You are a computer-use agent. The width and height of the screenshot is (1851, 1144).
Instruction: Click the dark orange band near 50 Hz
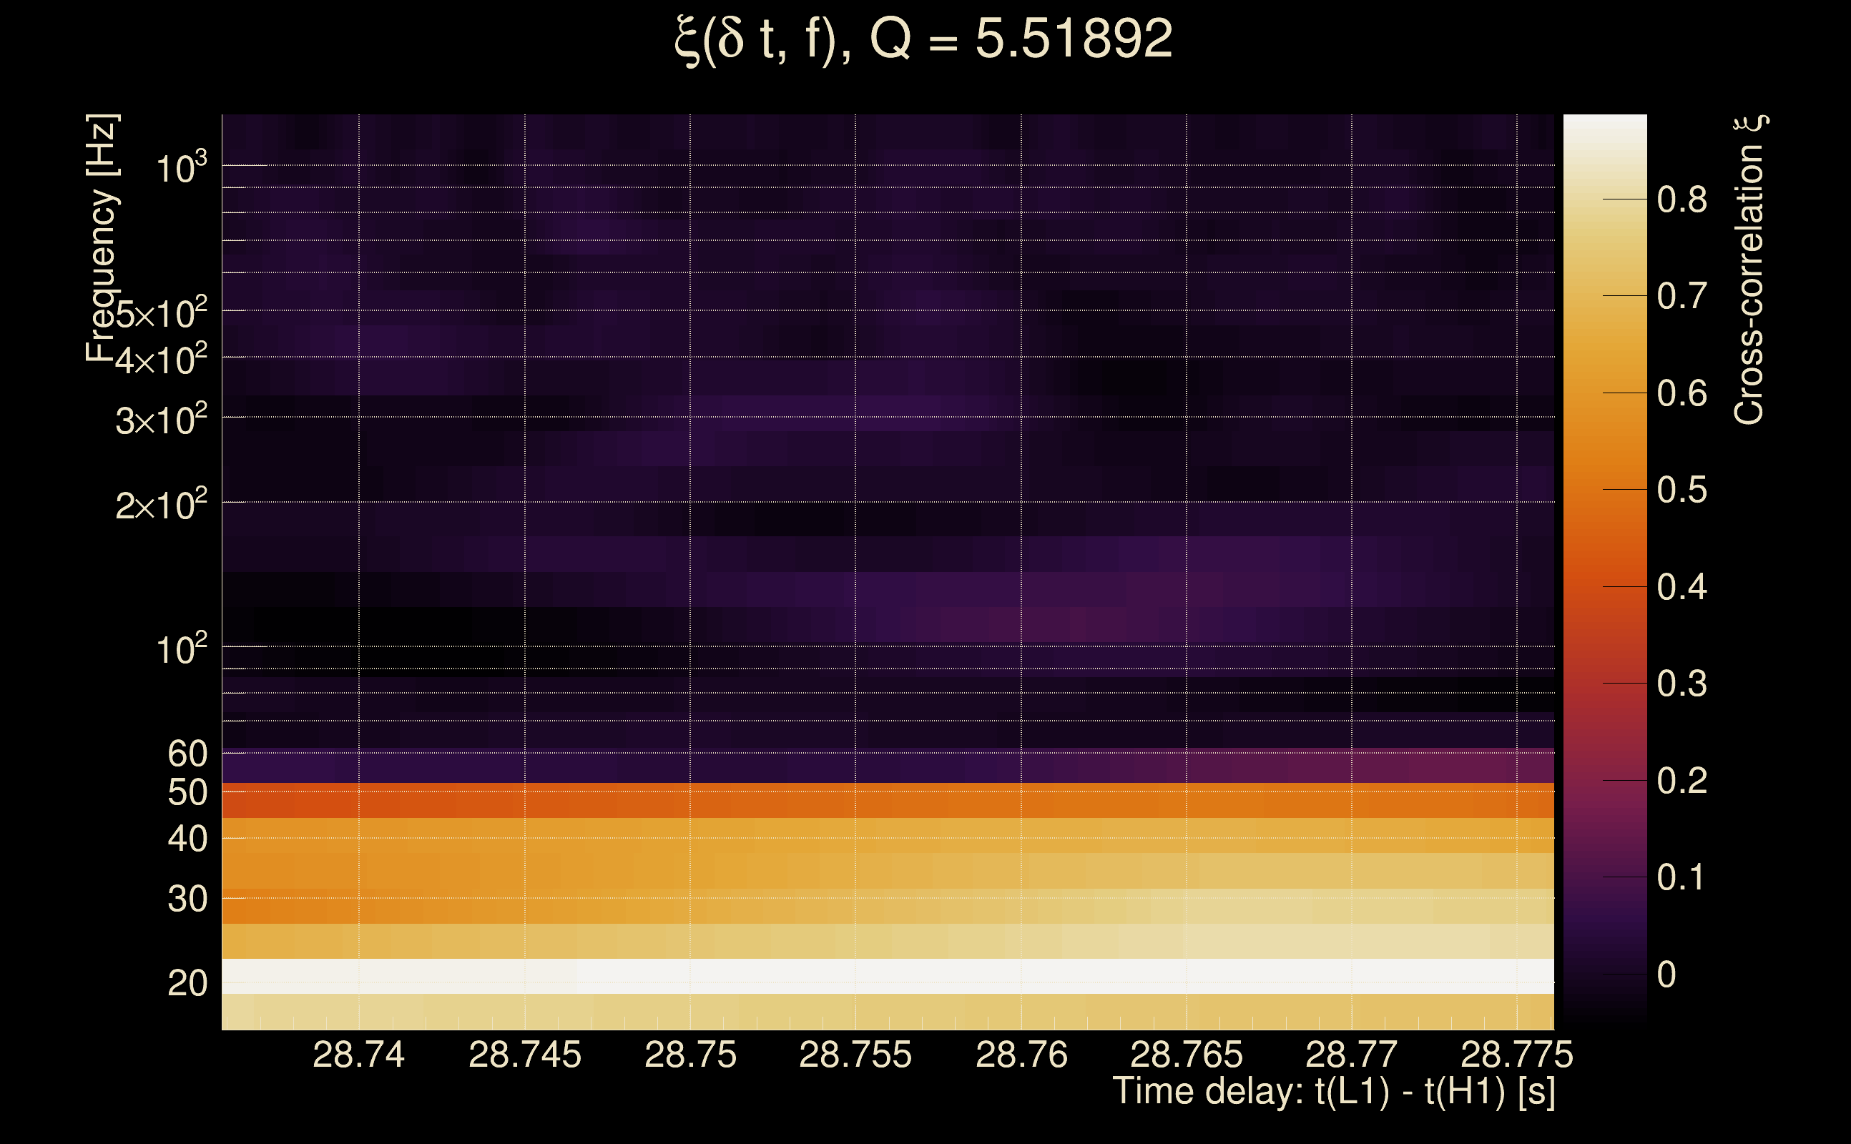887,801
